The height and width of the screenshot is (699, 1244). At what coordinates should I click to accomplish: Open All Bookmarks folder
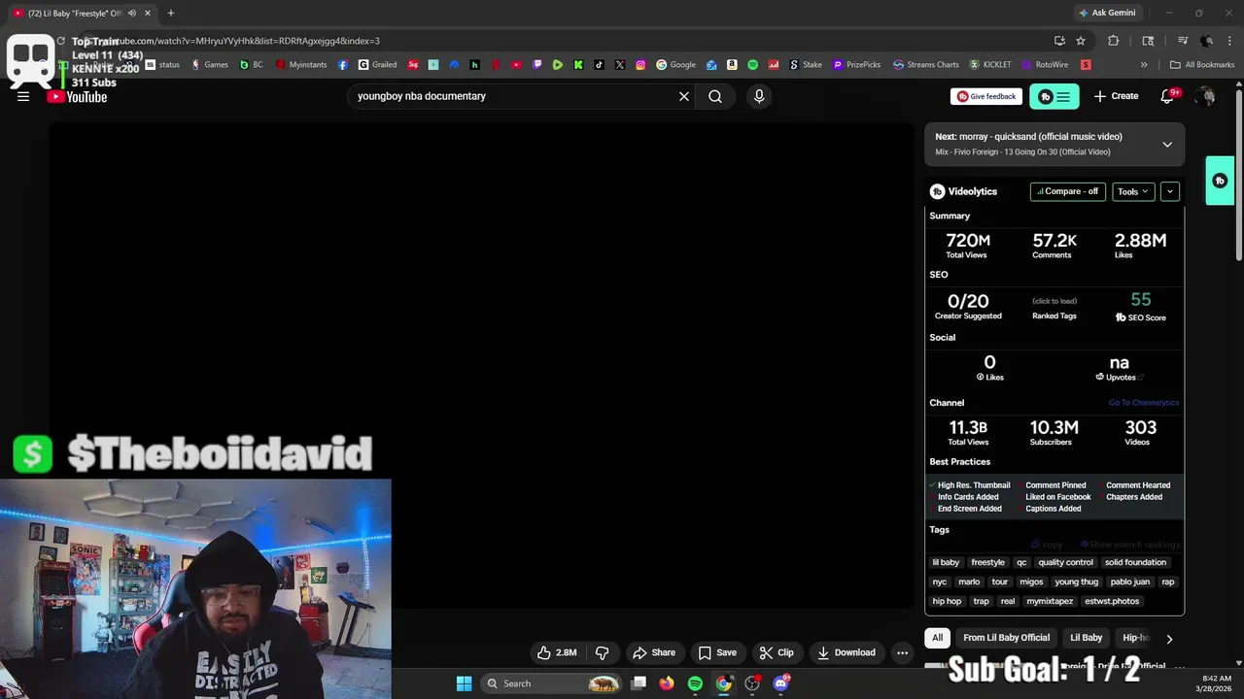tap(1202, 65)
